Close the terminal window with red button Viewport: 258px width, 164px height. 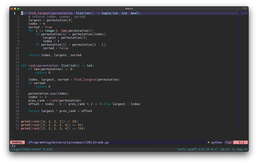[12, 9]
